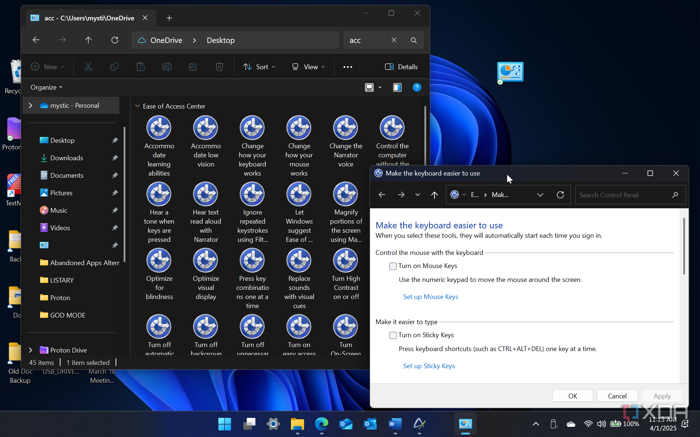Open 'Change the Narrator voice' item
Viewport: 700px width, 437px height.
click(x=346, y=142)
